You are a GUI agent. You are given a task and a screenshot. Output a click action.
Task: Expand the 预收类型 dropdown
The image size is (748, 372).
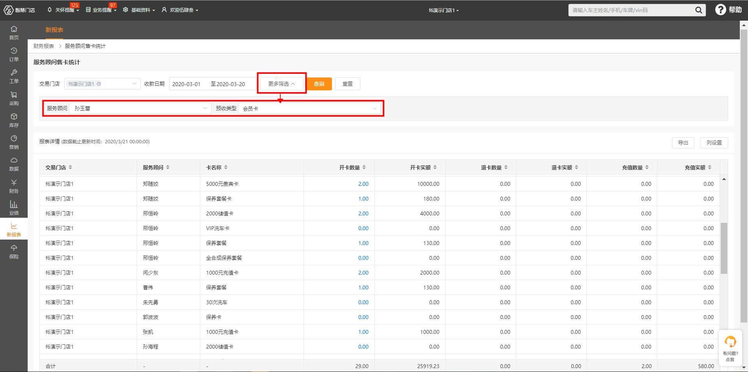point(374,108)
